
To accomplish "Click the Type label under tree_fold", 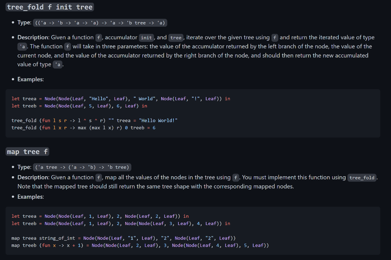I will pyautogui.click(x=23, y=22).
